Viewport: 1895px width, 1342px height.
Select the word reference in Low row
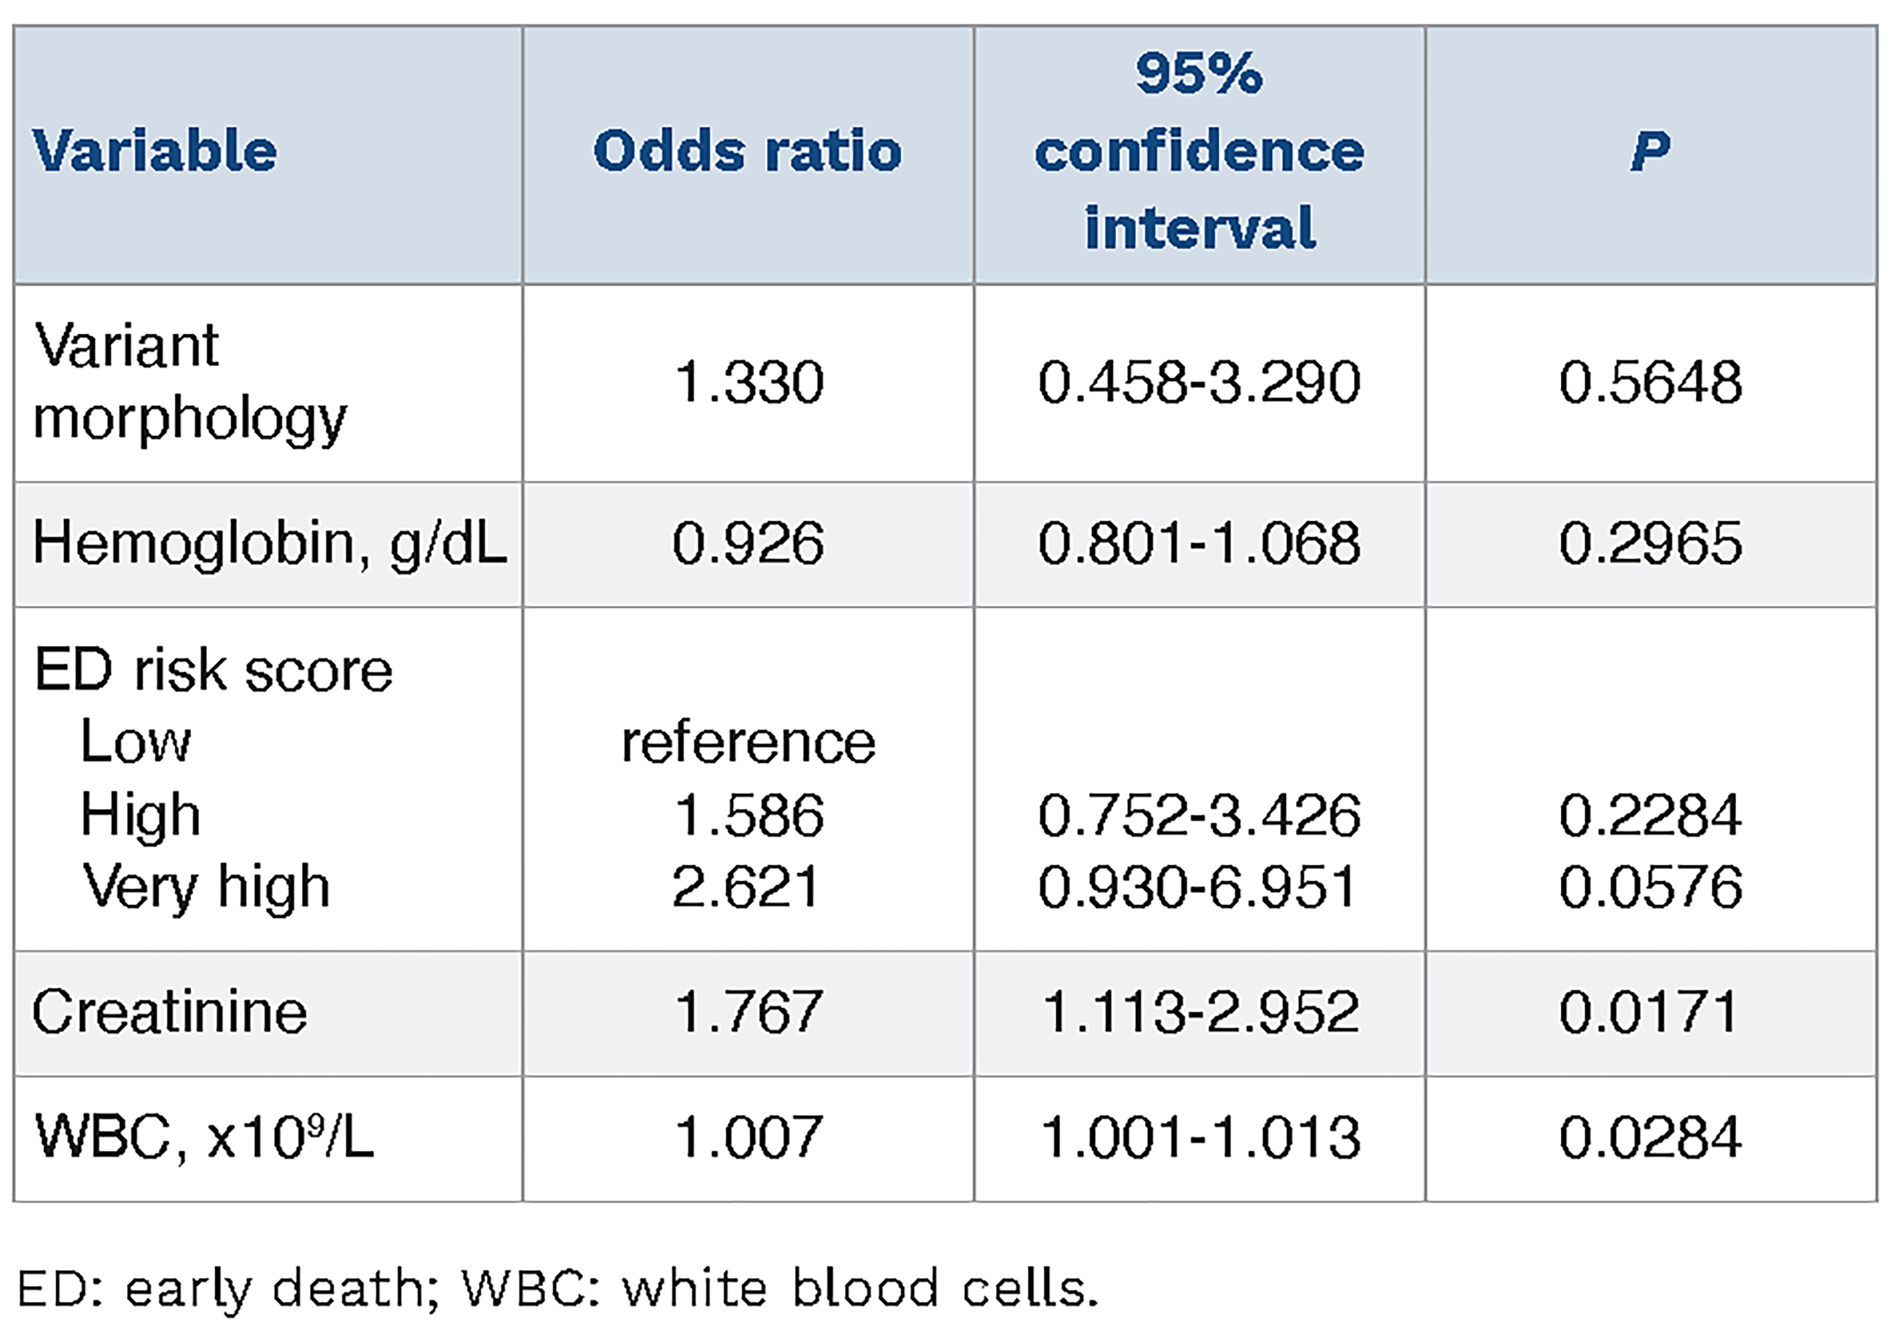point(748,742)
